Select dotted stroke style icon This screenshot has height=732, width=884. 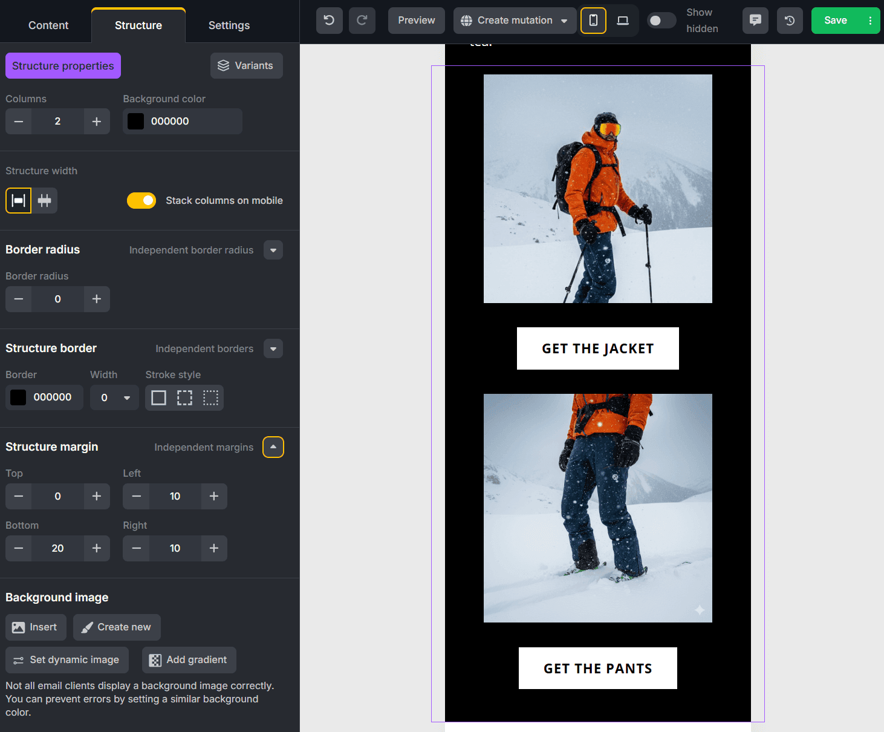pyautogui.click(x=210, y=397)
